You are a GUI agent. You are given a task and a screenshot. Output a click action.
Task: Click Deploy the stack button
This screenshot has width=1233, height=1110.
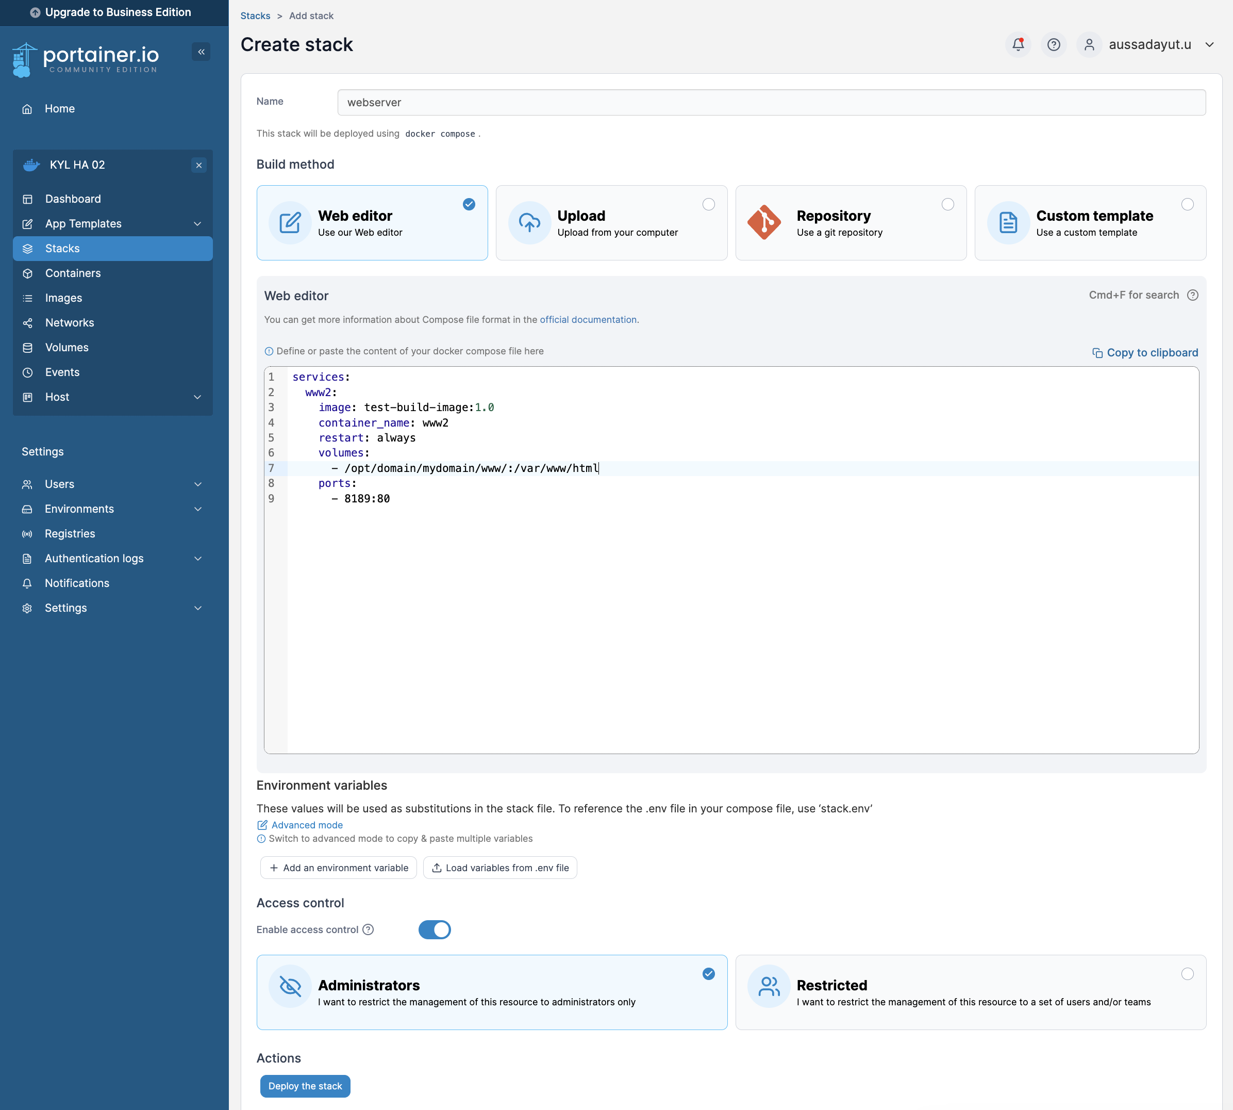tap(305, 1086)
